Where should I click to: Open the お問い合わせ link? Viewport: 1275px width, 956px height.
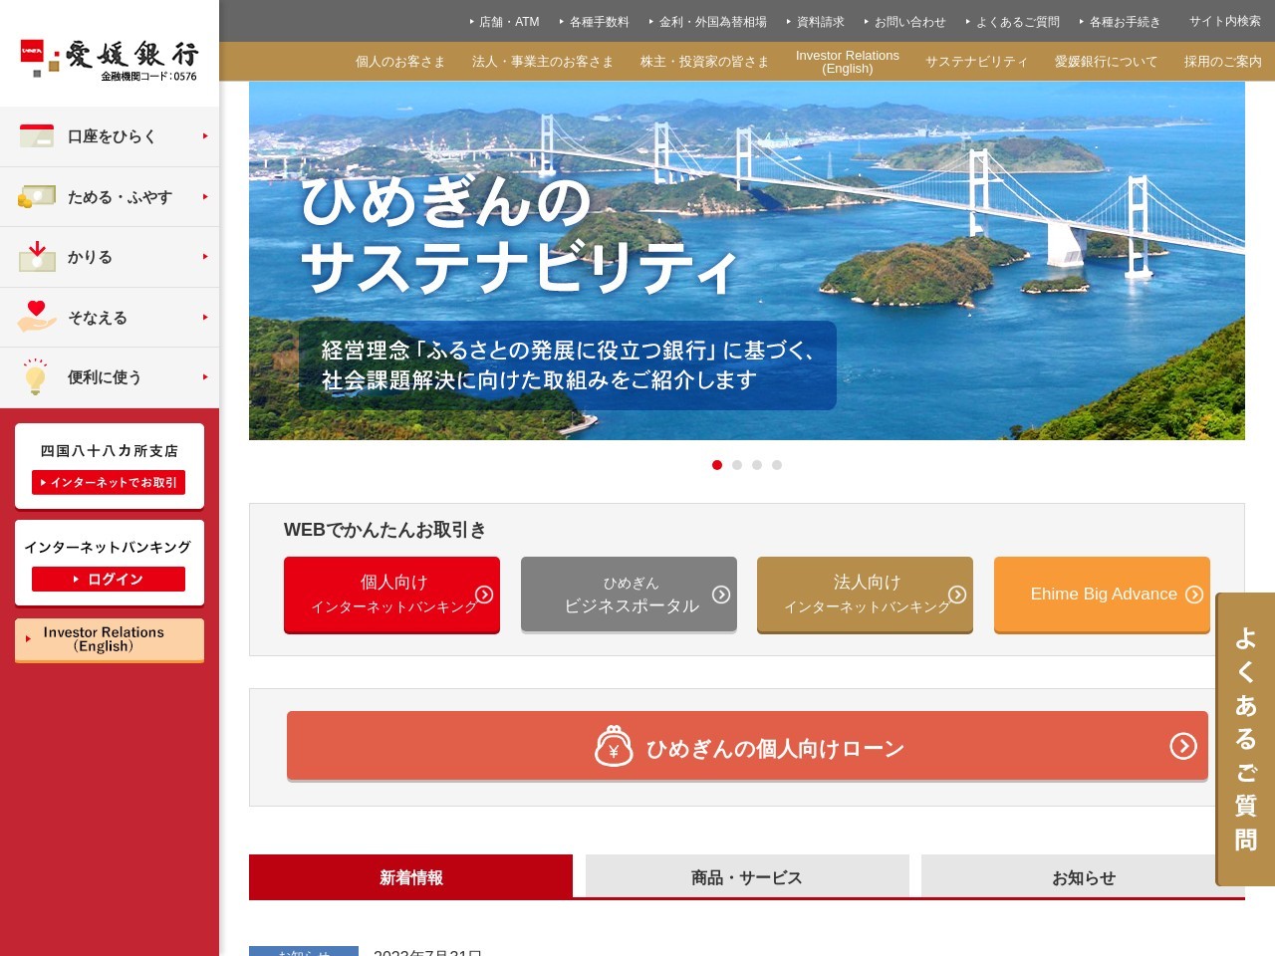(905, 21)
